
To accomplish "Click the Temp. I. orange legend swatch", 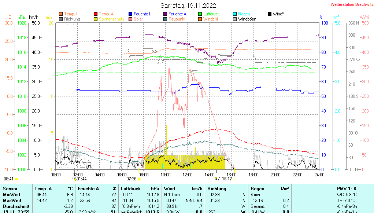I will [x=61, y=14].
